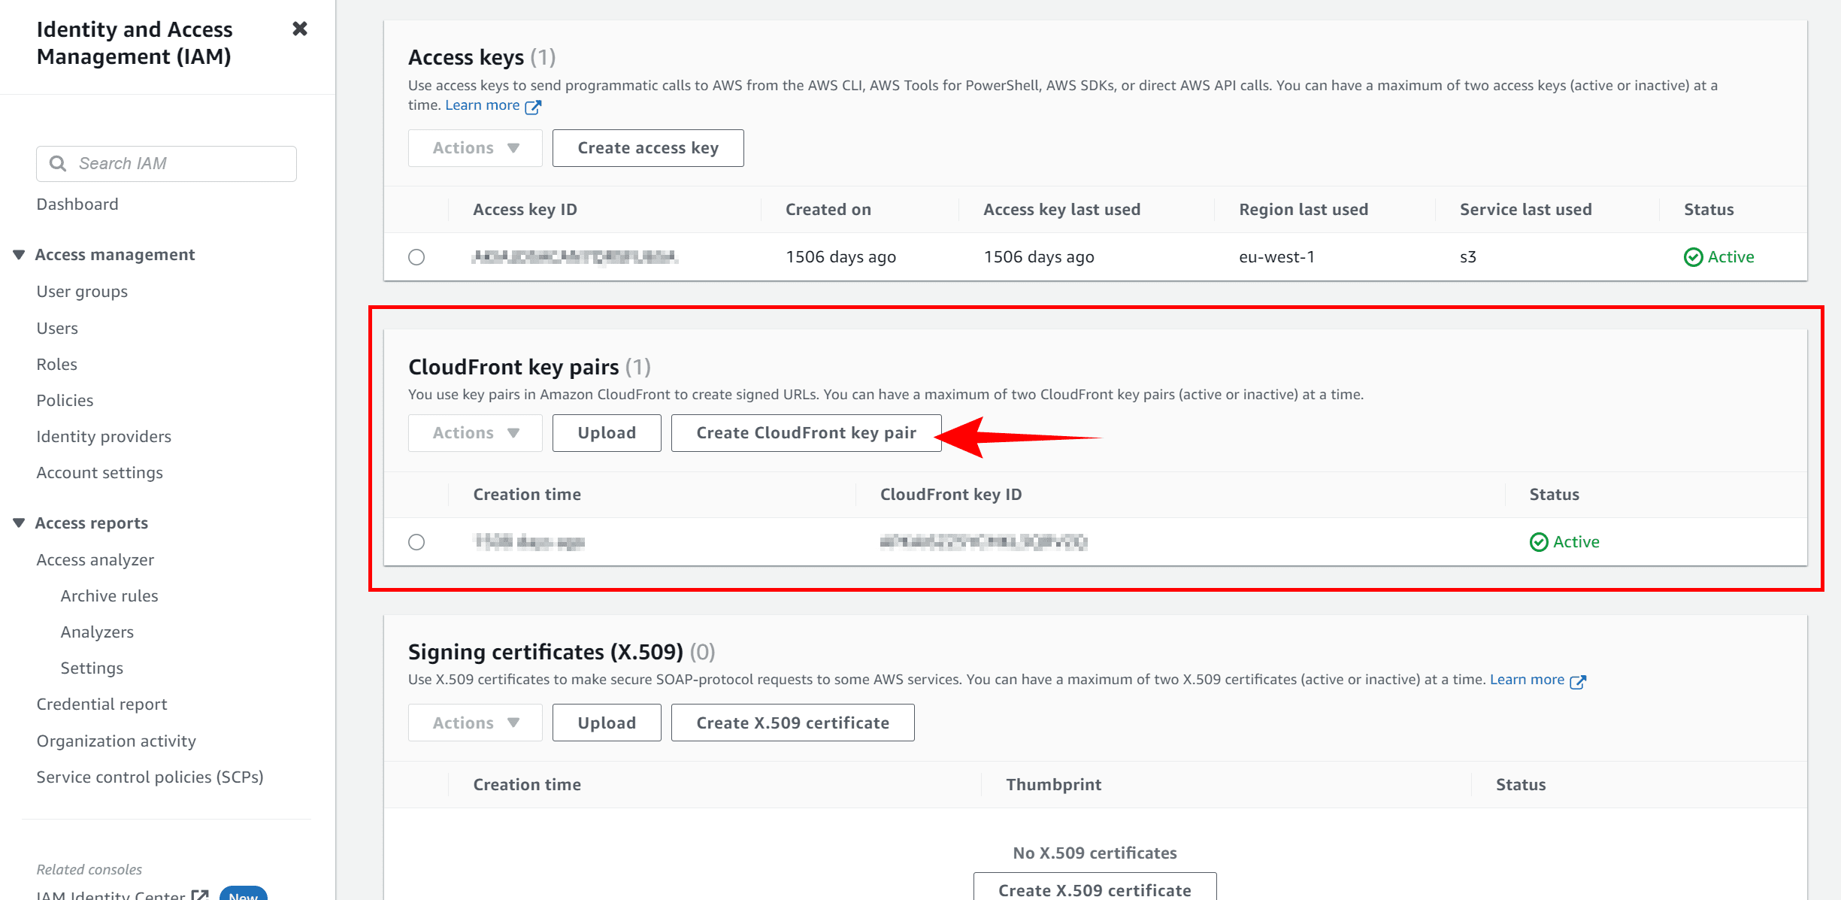Go to Users in the sidebar
Image resolution: width=1841 pixels, height=900 pixels.
pos(57,328)
